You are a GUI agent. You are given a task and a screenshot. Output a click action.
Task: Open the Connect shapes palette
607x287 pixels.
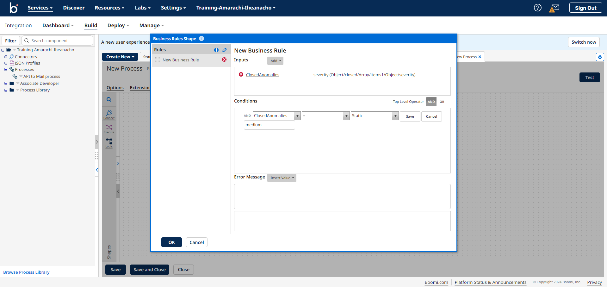[109, 115]
